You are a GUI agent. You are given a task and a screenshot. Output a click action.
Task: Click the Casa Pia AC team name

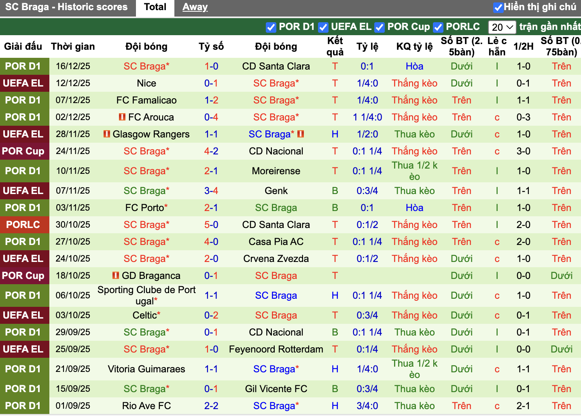tap(276, 242)
